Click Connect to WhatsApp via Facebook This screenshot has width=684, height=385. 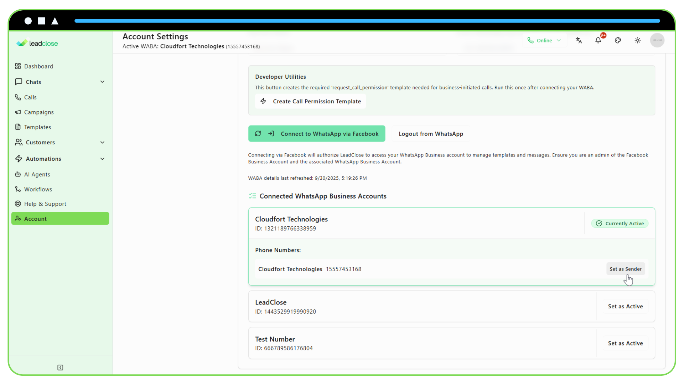[x=317, y=134]
